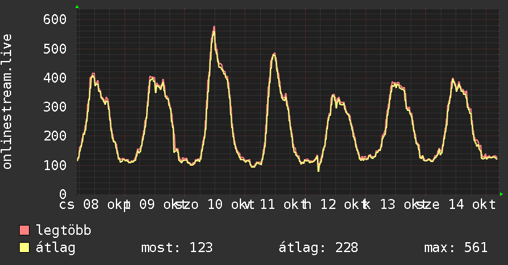Click the 500 y-axis label
The image size is (508, 265).
(x=55, y=49)
